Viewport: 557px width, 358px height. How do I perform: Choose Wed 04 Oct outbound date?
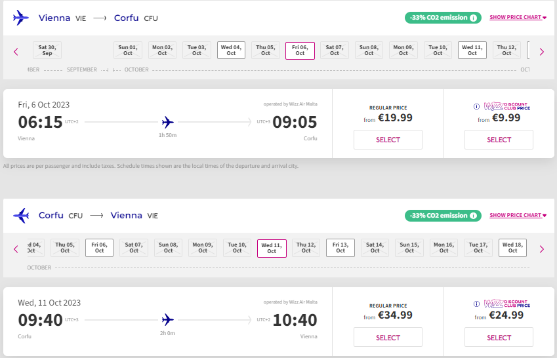point(231,50)
